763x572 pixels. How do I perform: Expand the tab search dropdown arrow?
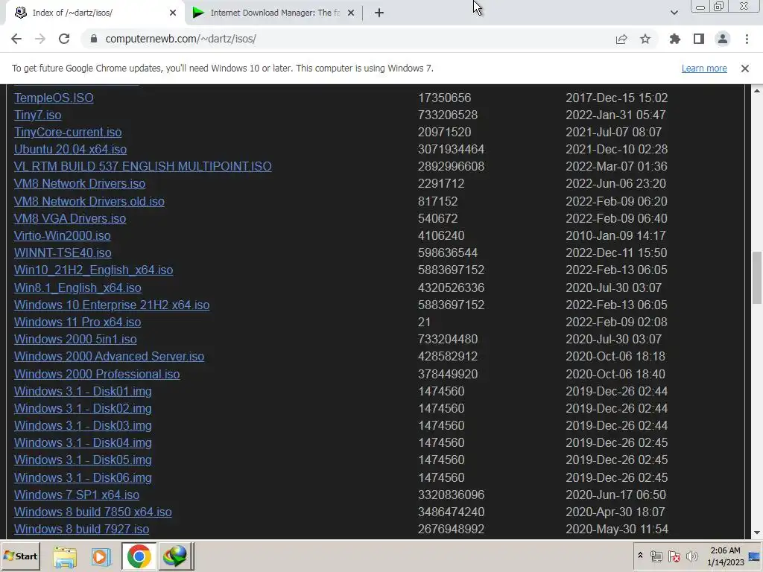click(x=674, y=13)
